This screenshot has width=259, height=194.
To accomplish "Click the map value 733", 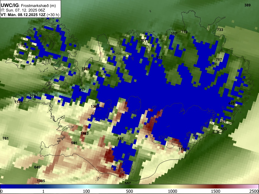I will tap(220, 30).
